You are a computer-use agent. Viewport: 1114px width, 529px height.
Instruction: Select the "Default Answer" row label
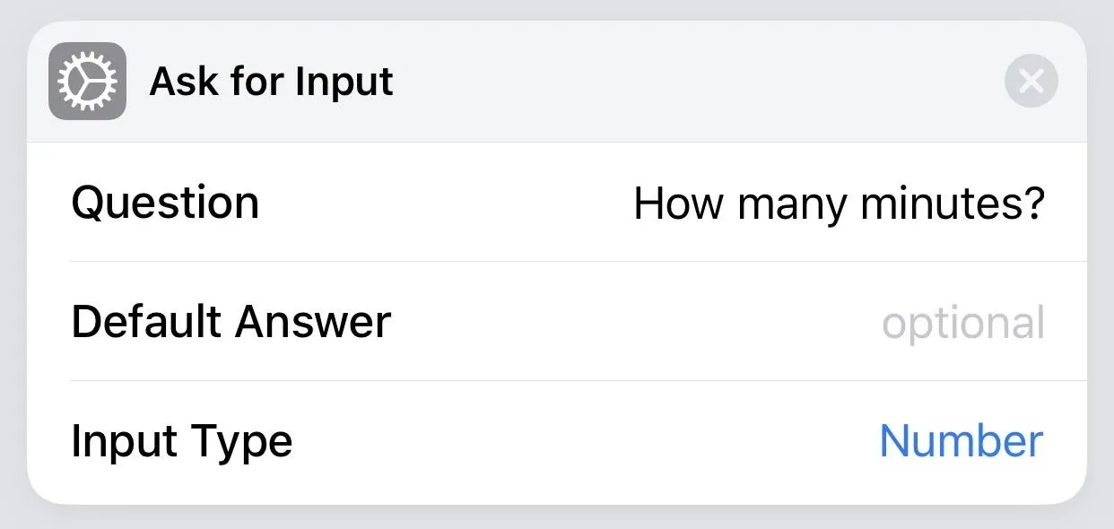[231, 322]
